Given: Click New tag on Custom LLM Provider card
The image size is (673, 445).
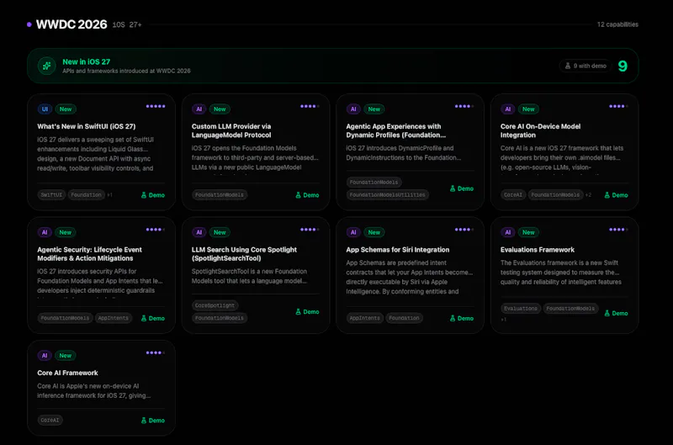Looking at the screenshot, I should [x=220, y=109].
